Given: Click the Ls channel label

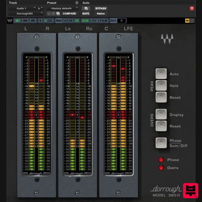Looking at the screenshot, I should click(68, 29).
